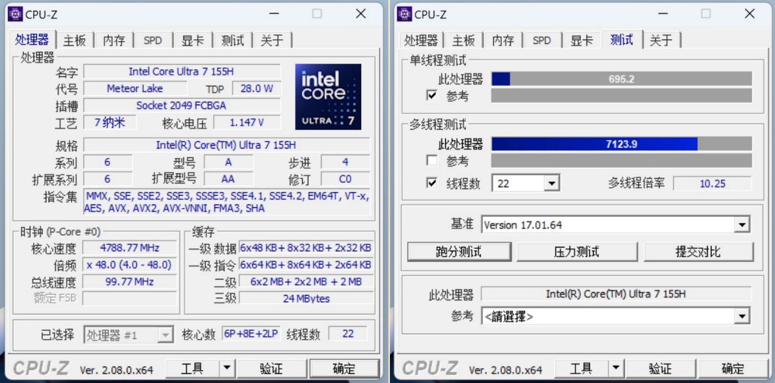This screenshot has width=775, height=383.
Task: Open the 参考 <請選擇> processor dropdown
Action: (743, 316)
